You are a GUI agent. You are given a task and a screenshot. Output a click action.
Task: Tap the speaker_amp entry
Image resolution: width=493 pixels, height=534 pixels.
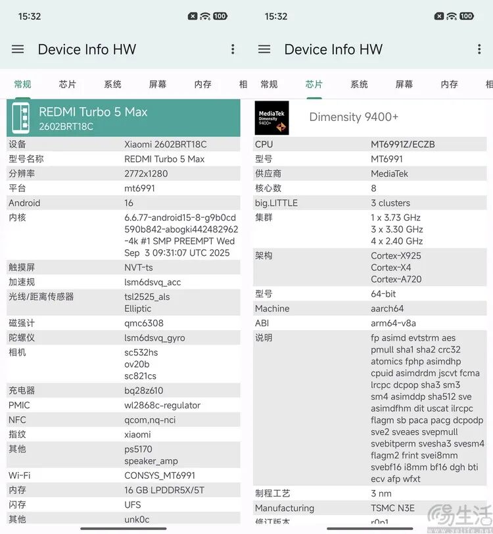(151, 461)
